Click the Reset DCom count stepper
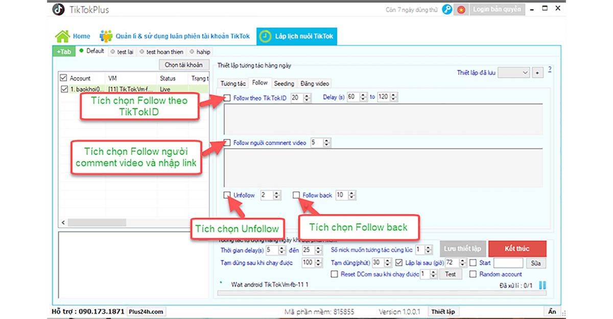613x319 pixels. pyautogui.click(x=429, y=274)
